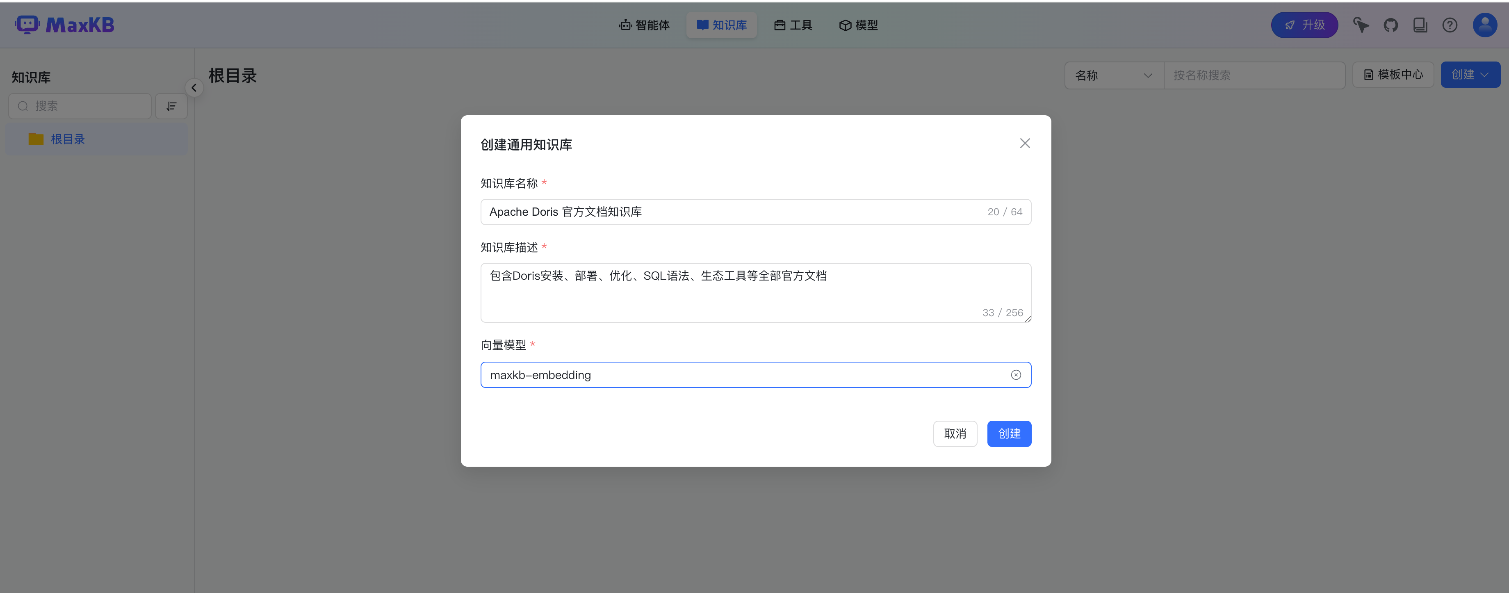1509x593 pixels.
Task: Clear the maxkb-embedding selection icon
Action: [1016, 375]
